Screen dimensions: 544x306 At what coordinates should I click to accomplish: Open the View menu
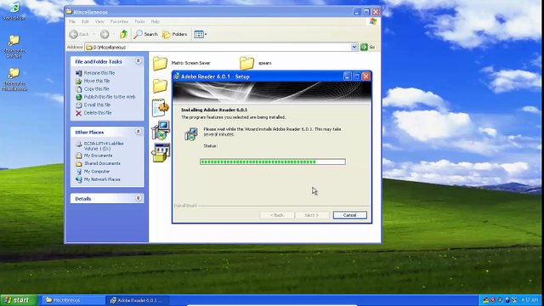point(99,21)
